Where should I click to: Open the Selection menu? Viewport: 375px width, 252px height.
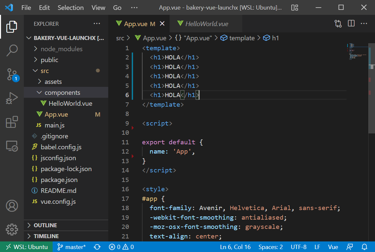click(70, 8)
